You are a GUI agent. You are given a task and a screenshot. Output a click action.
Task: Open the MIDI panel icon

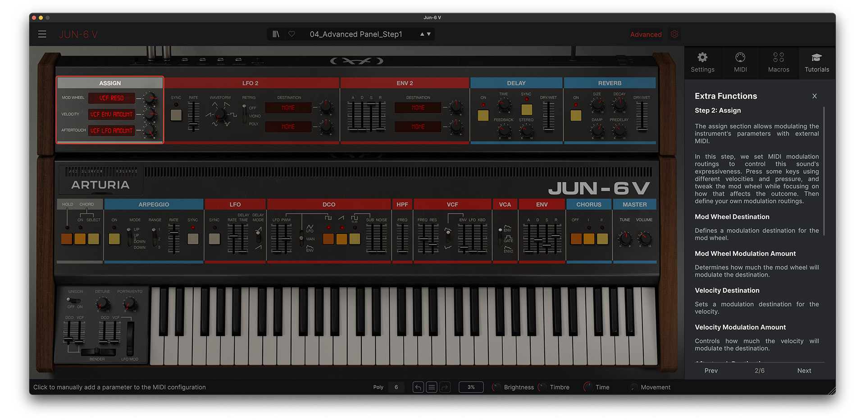click(x=740, y=62)
